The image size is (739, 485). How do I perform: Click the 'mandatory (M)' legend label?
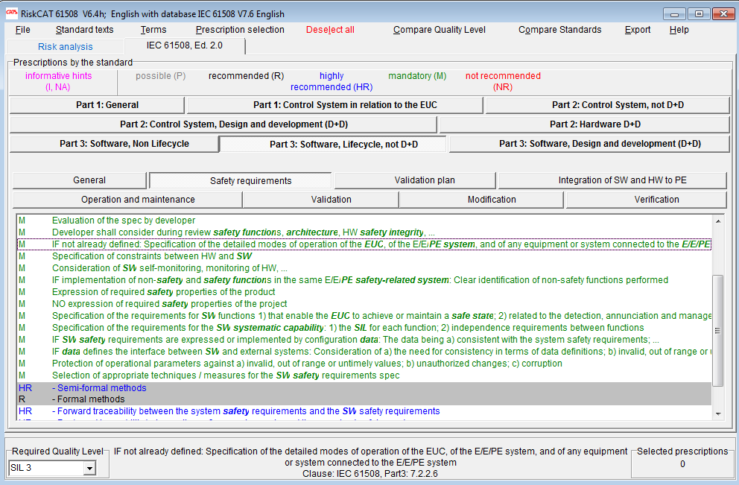pyautogui.click(x=417, y=76)
